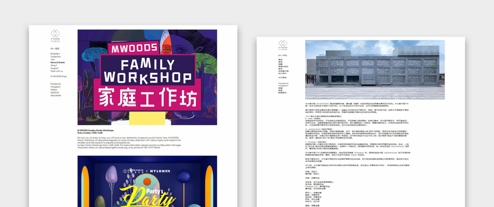Click 加入我们 in the Chinese navigation
Image resolution: width=494 pixels, height=207 pixels.
point(282,73)
